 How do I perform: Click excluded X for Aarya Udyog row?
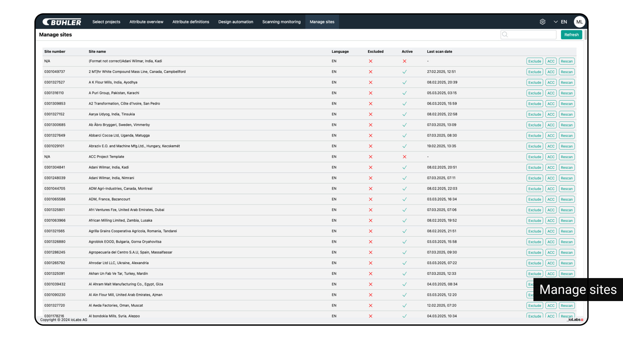click(371, 114)
